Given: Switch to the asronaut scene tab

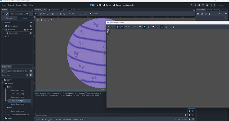Looking at the screenshot, I should pyautogui.click(x=53, y=10).
